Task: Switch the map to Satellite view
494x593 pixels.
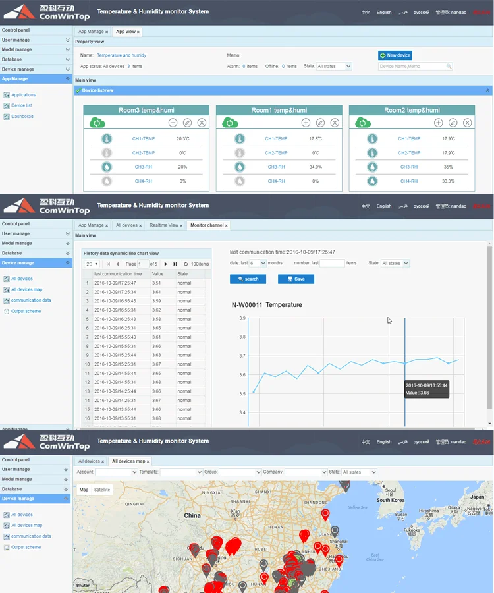Action: pyautogui.click(x=102, y=490)
